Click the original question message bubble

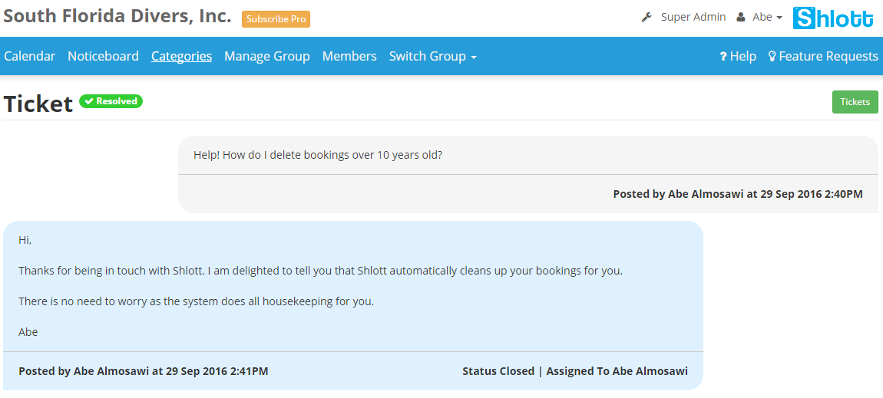[527, 156]
